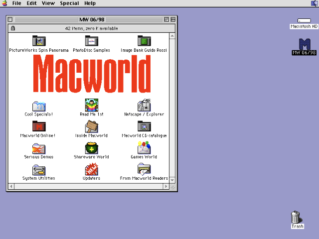Click the "Serious Demos" label
Image resolution: width=319 pixels, height=239 pixels.
pos(39,157)
